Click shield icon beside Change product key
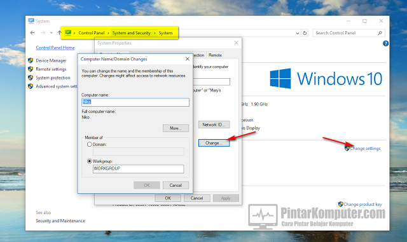The image size is (407, 242). 341,204
